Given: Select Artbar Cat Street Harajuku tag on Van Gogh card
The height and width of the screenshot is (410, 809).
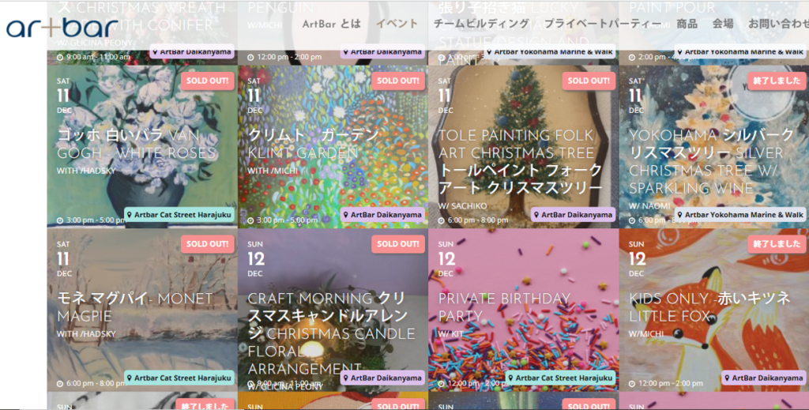Looking at the screenshot, I should click(179, 215).
